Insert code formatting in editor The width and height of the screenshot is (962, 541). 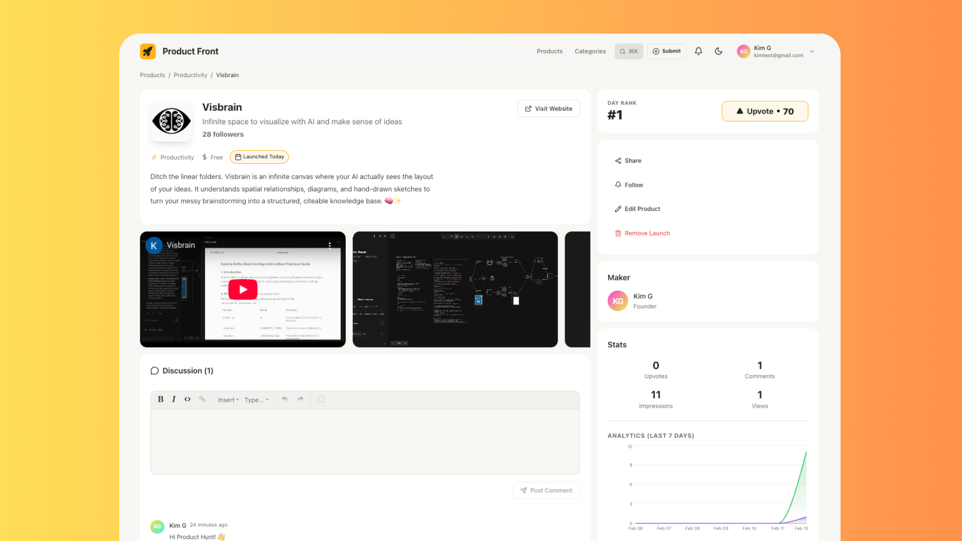[187, 399]
